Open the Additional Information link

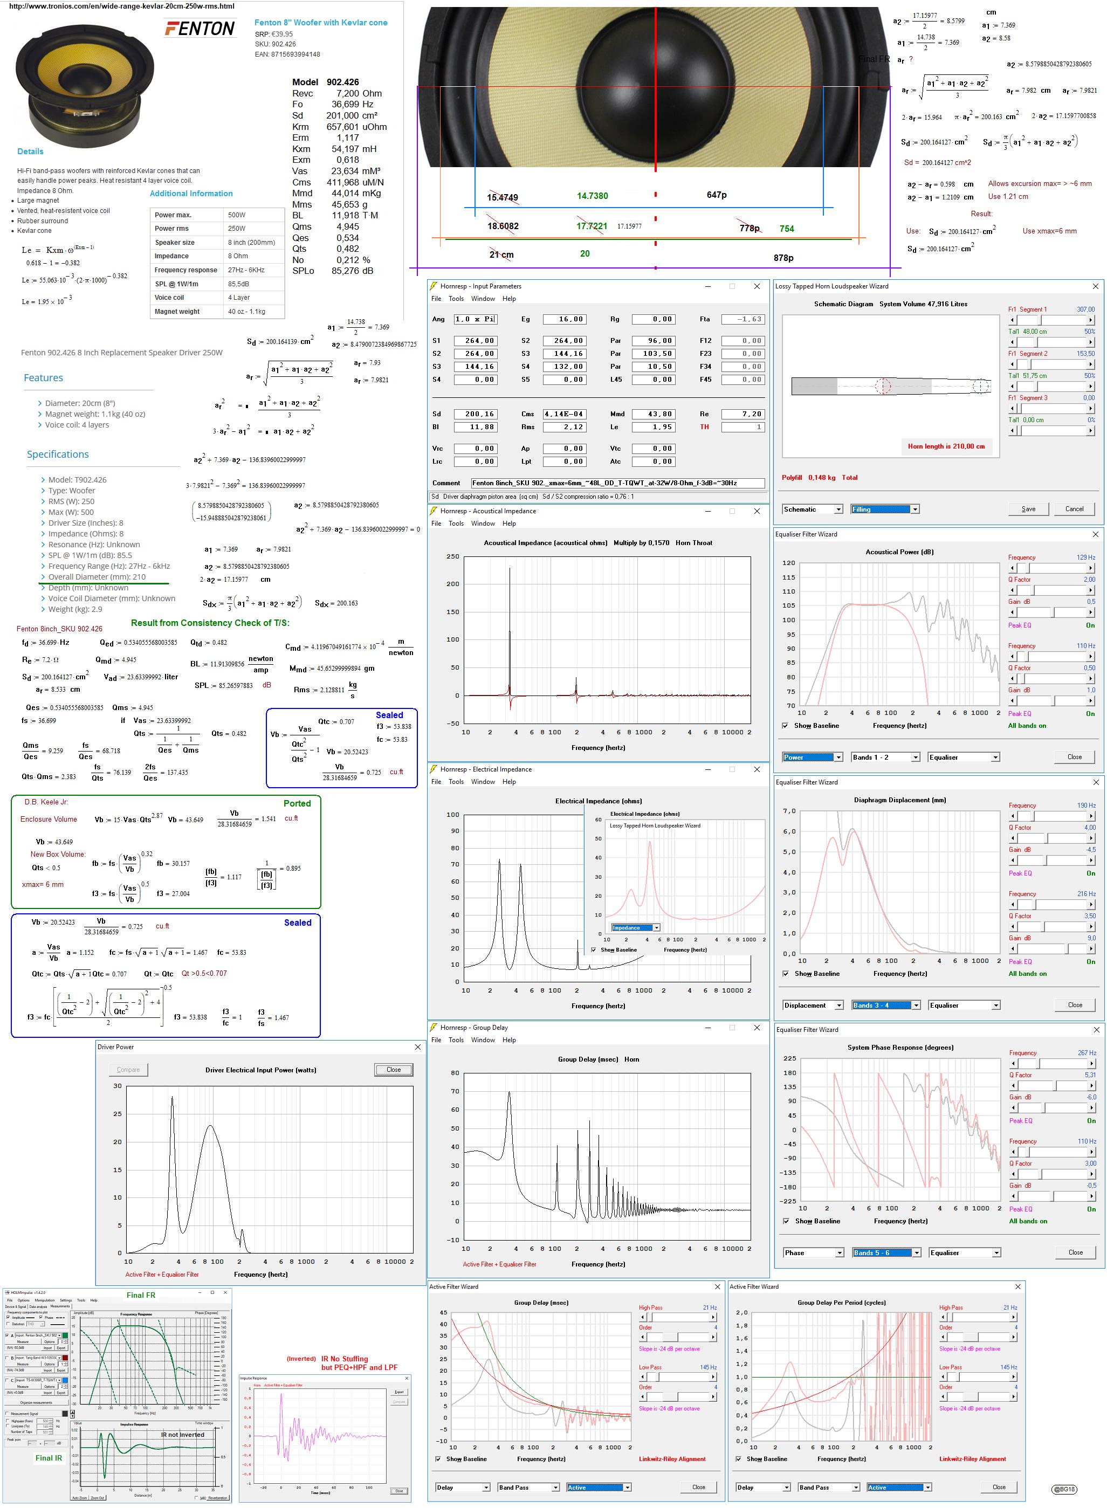[x=191, y=194]
